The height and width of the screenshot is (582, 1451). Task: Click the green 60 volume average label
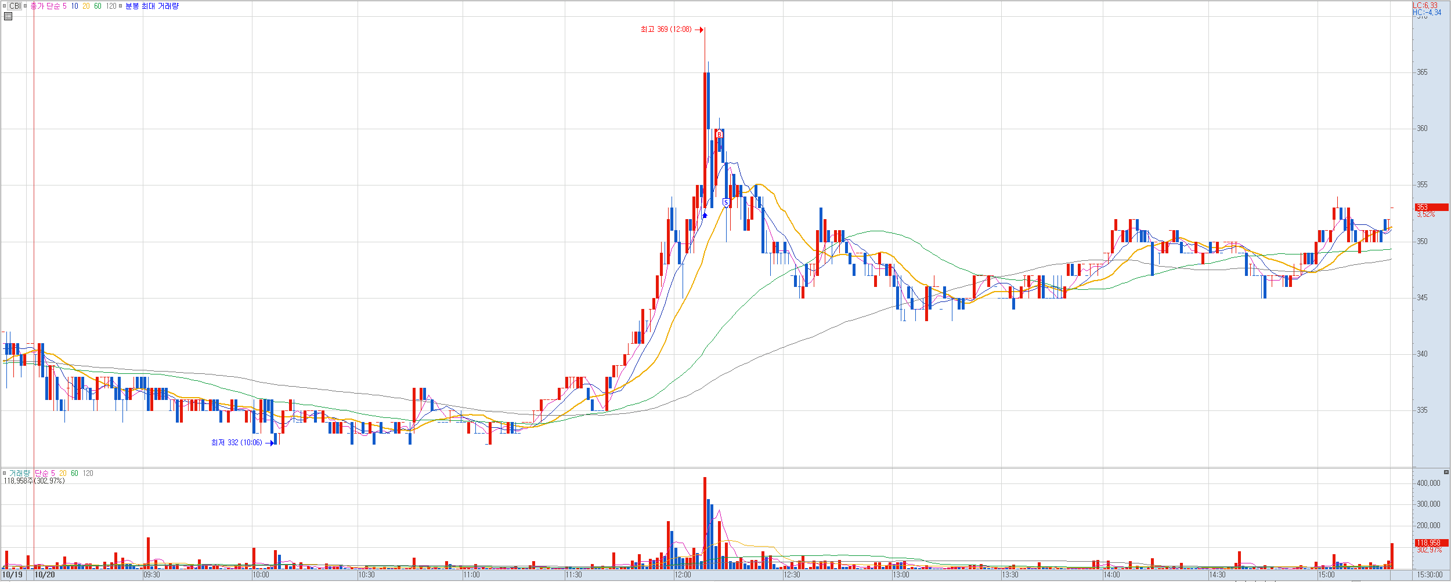pos(74,473)
